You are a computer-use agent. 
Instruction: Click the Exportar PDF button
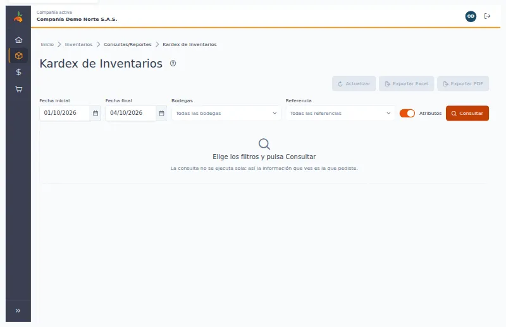coord(463,84)
